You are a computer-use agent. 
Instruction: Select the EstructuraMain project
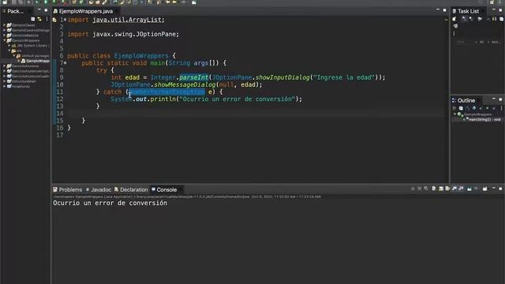[x=24, y=81]
